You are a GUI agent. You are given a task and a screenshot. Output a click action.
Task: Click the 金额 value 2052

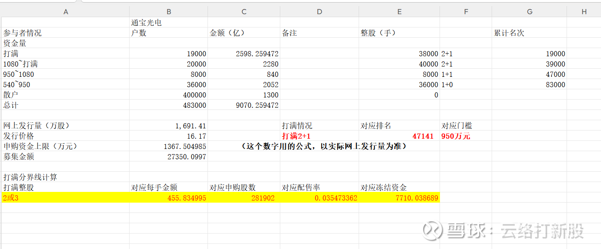pyautogui.click(x=244, y=84)
